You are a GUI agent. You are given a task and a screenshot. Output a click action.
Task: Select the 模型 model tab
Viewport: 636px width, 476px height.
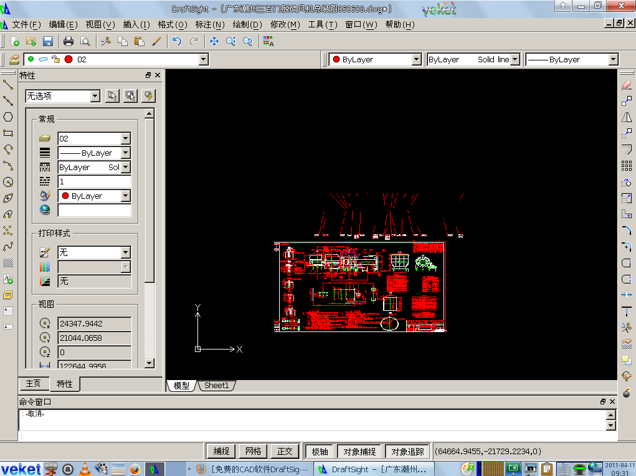pyautogui.click(x=181, y=386)
